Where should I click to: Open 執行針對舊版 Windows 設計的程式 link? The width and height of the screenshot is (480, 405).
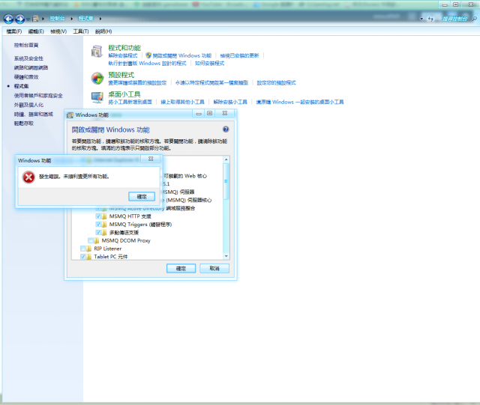coord(147,64)
